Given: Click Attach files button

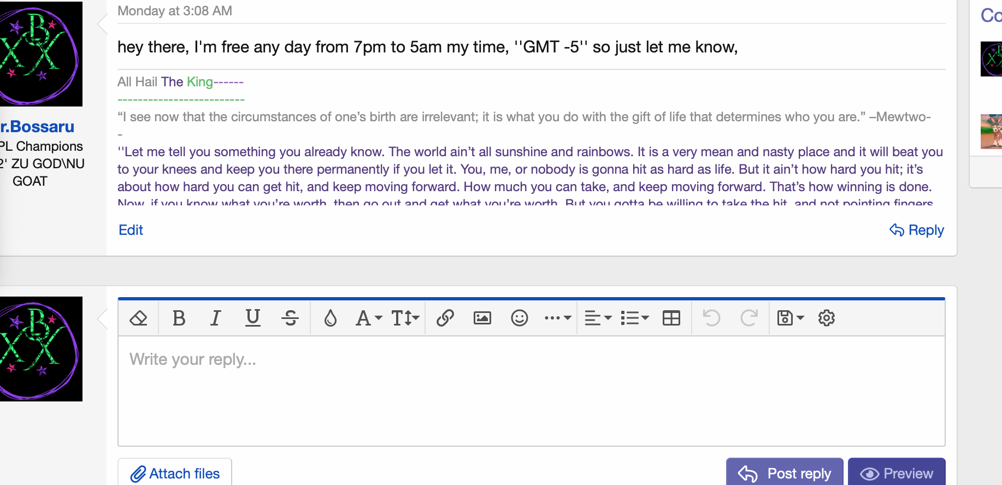Looking at the screenshot, I should click(x=175, y=473).
